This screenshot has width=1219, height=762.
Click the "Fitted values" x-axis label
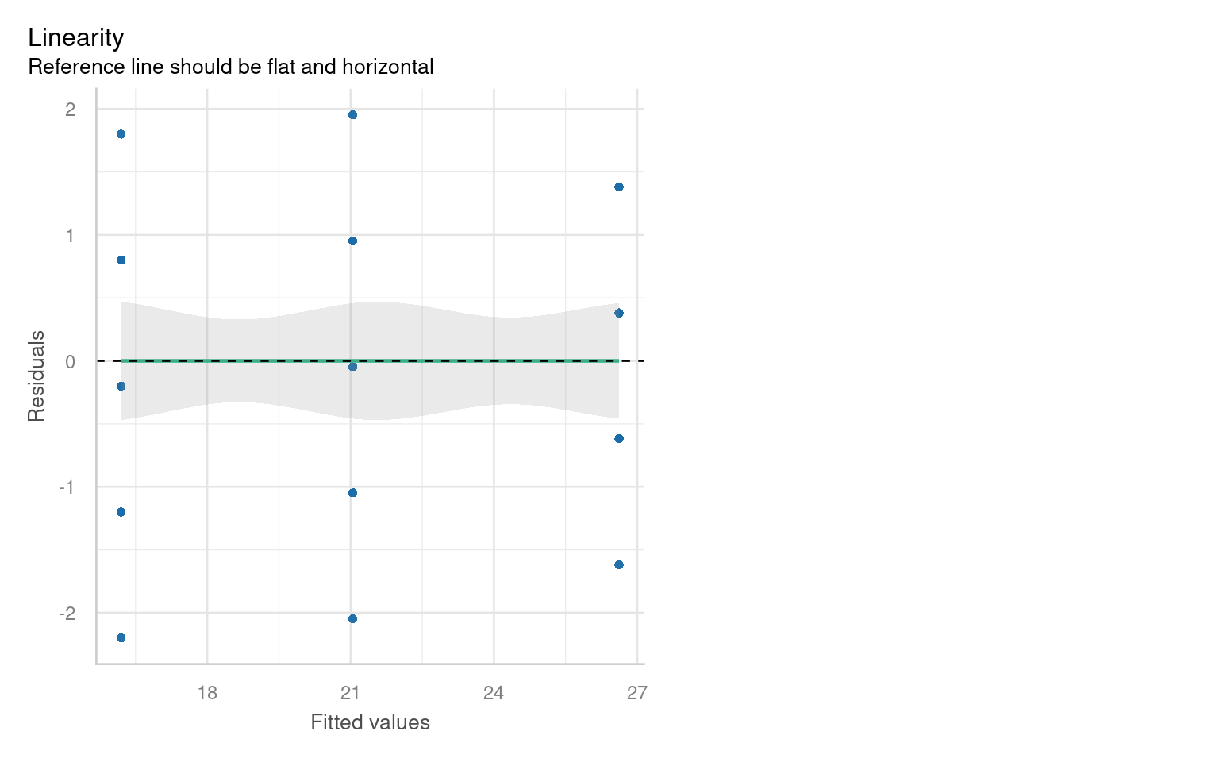click(x=370, y=722)
